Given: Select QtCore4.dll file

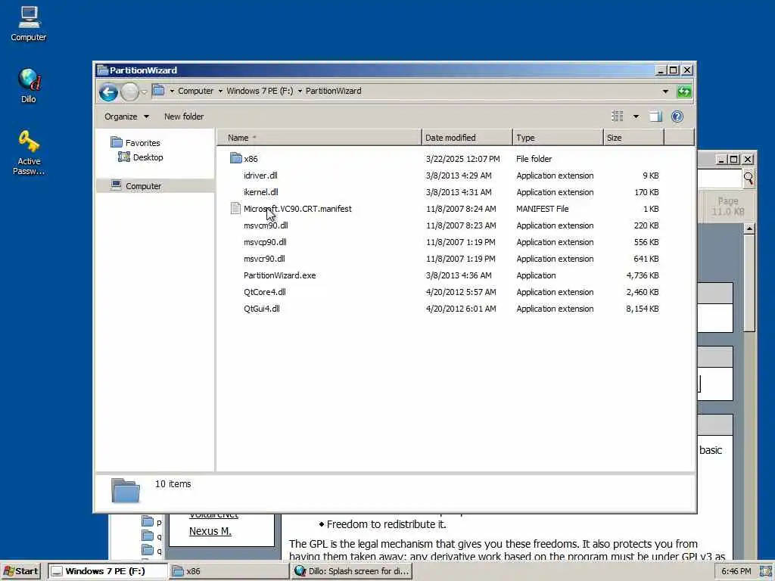Looking at the screenshot, I should [265, 292].
